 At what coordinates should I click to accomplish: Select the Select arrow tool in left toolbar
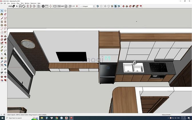click(2, 11)
